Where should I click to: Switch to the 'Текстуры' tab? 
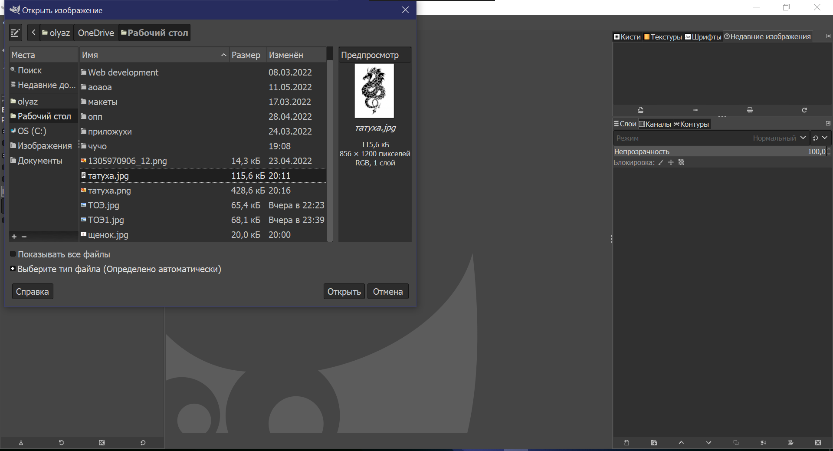[663, 37]
